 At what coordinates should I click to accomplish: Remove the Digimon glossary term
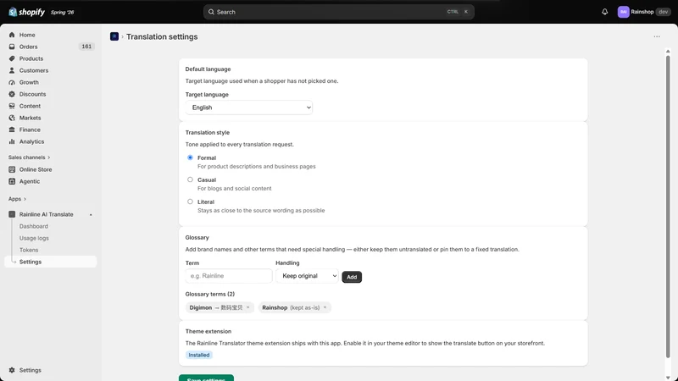click(247, 307)
